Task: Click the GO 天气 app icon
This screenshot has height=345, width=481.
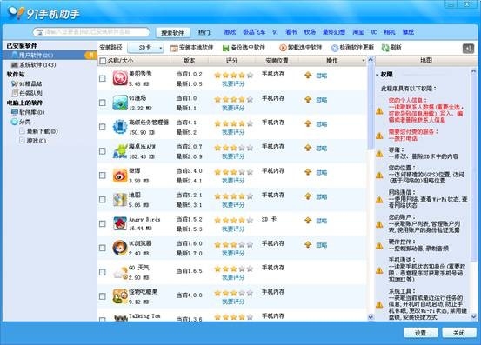Action: pos(120,272)
